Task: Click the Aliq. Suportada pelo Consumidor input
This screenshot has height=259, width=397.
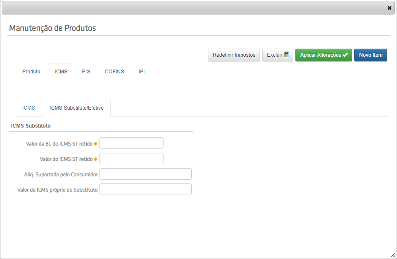Action: 146,174
